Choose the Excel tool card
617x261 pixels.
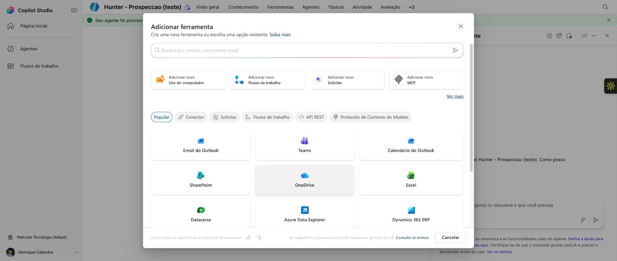(x=411, y=180)
